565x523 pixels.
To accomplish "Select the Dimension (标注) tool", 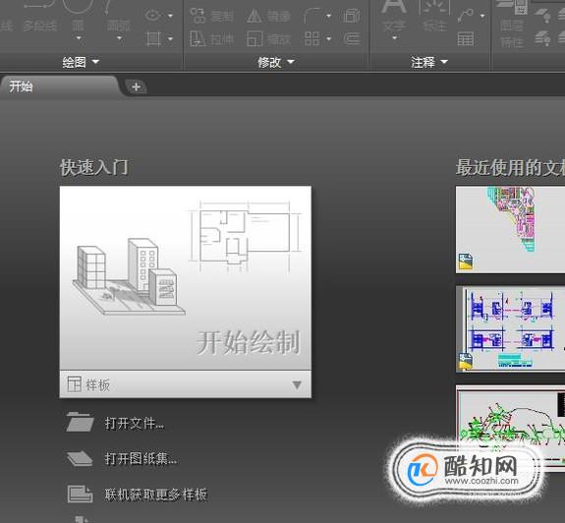I will tap(434, 16).
